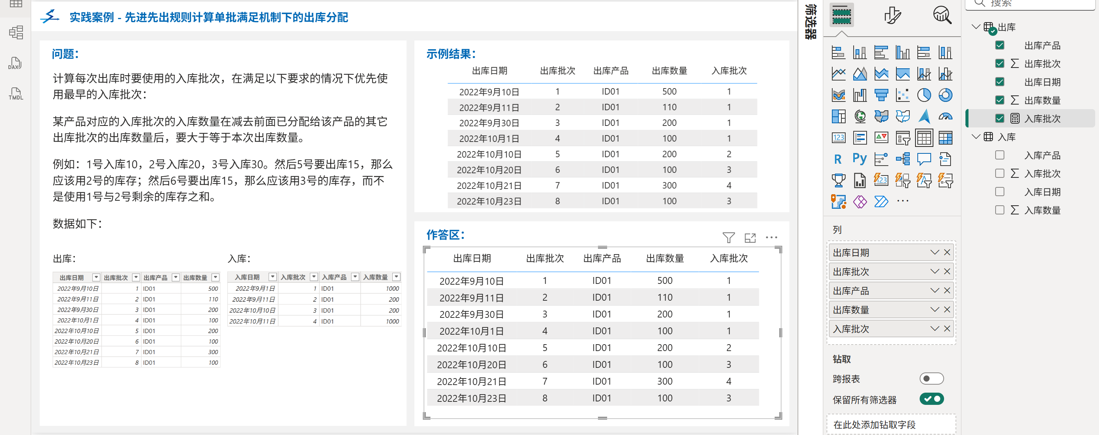
Task: Collapse the 入库 table in fields
Action: click(975, 137)
